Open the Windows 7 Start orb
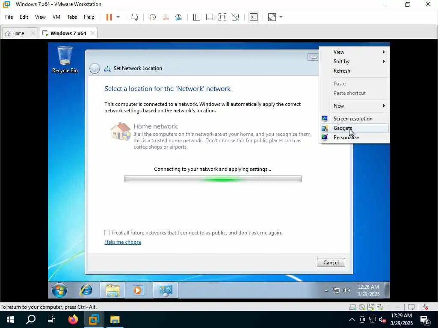This screenshot has width=438, height=328. tap(59, 290)
